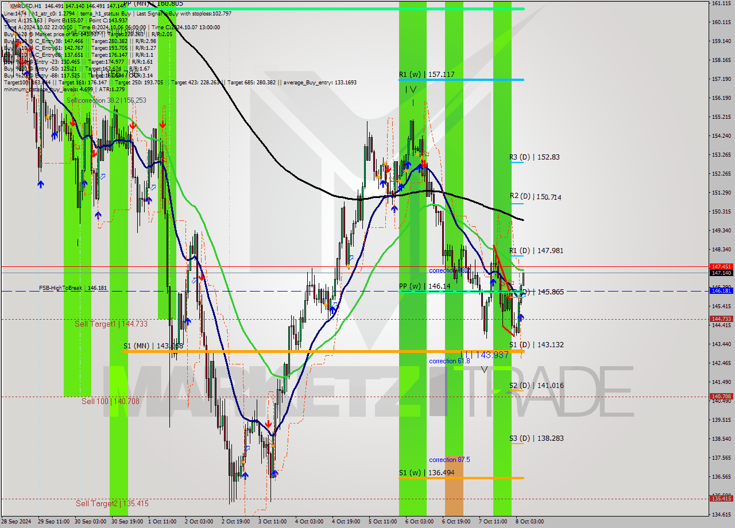
Task: Select the R3 (D) | 152.83 label
Action: pyautogui.click(x=534, y=157)
